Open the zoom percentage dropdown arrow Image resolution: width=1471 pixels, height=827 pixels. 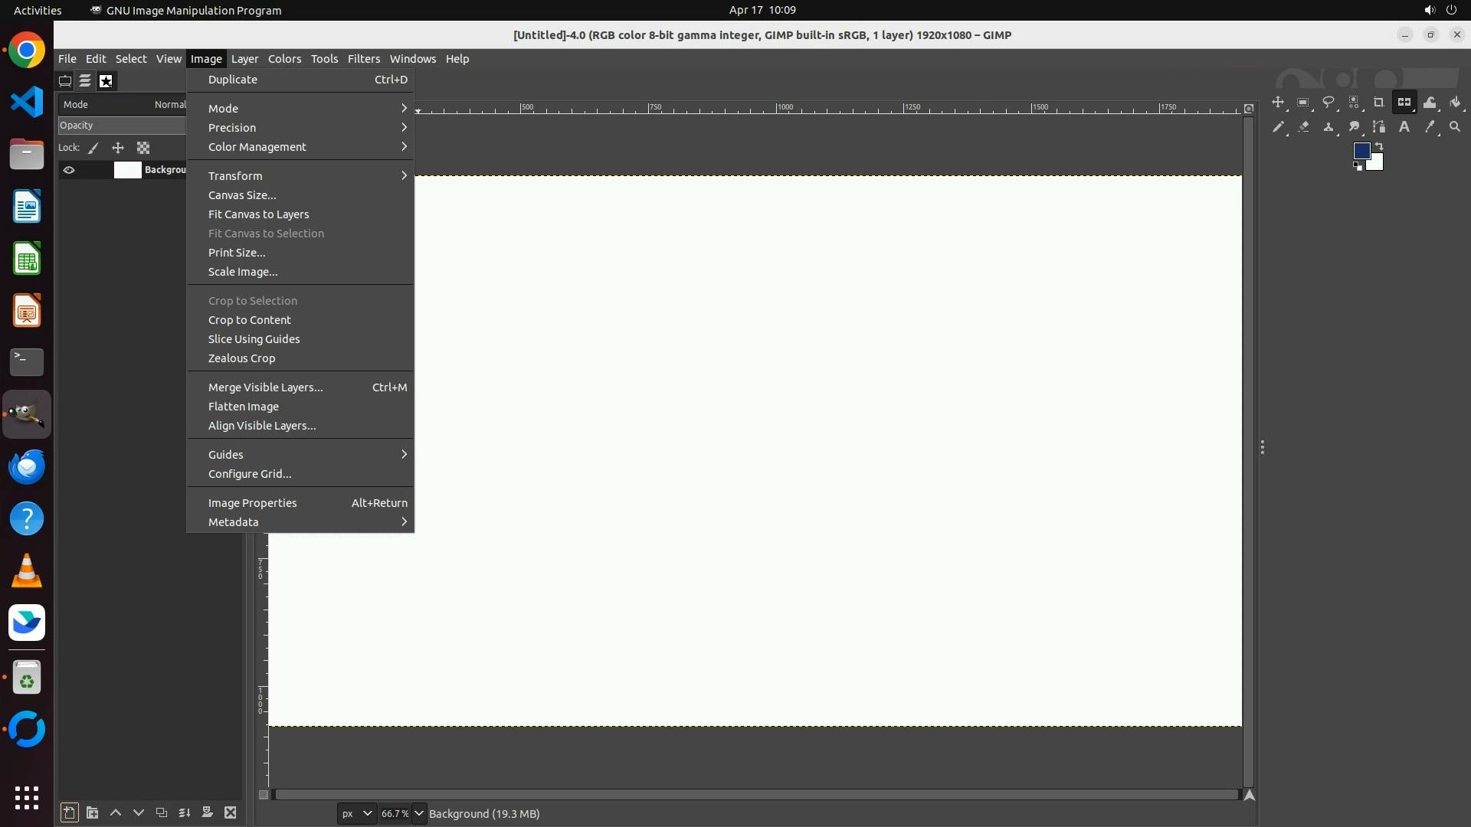pos(419,813)
